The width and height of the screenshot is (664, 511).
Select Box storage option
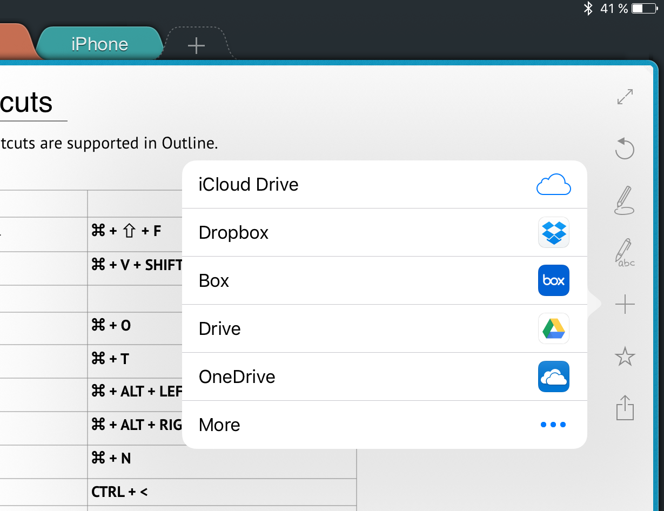tap(385, 280)
